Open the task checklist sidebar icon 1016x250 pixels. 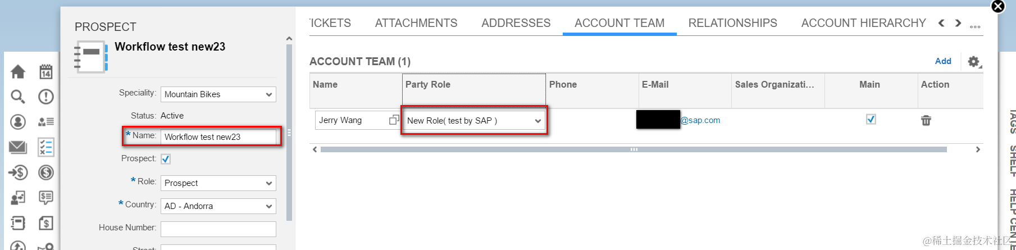[x=46, y=147]
